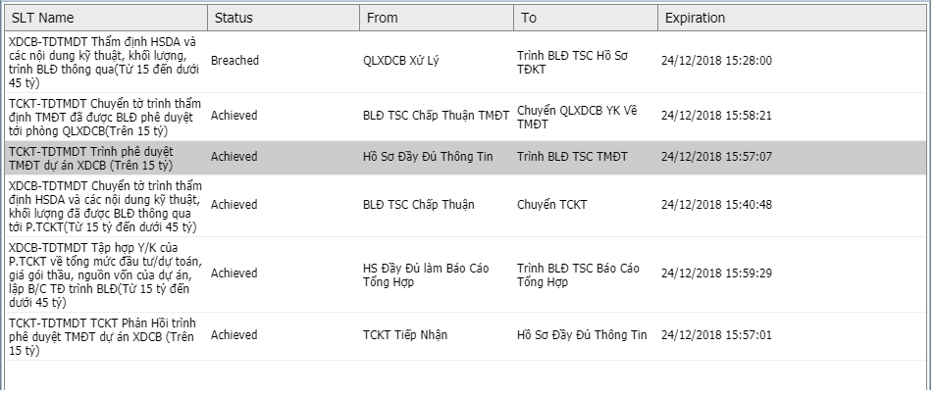
Task: Sort by the SLT Name column header
Action: [x=106, y=18]
